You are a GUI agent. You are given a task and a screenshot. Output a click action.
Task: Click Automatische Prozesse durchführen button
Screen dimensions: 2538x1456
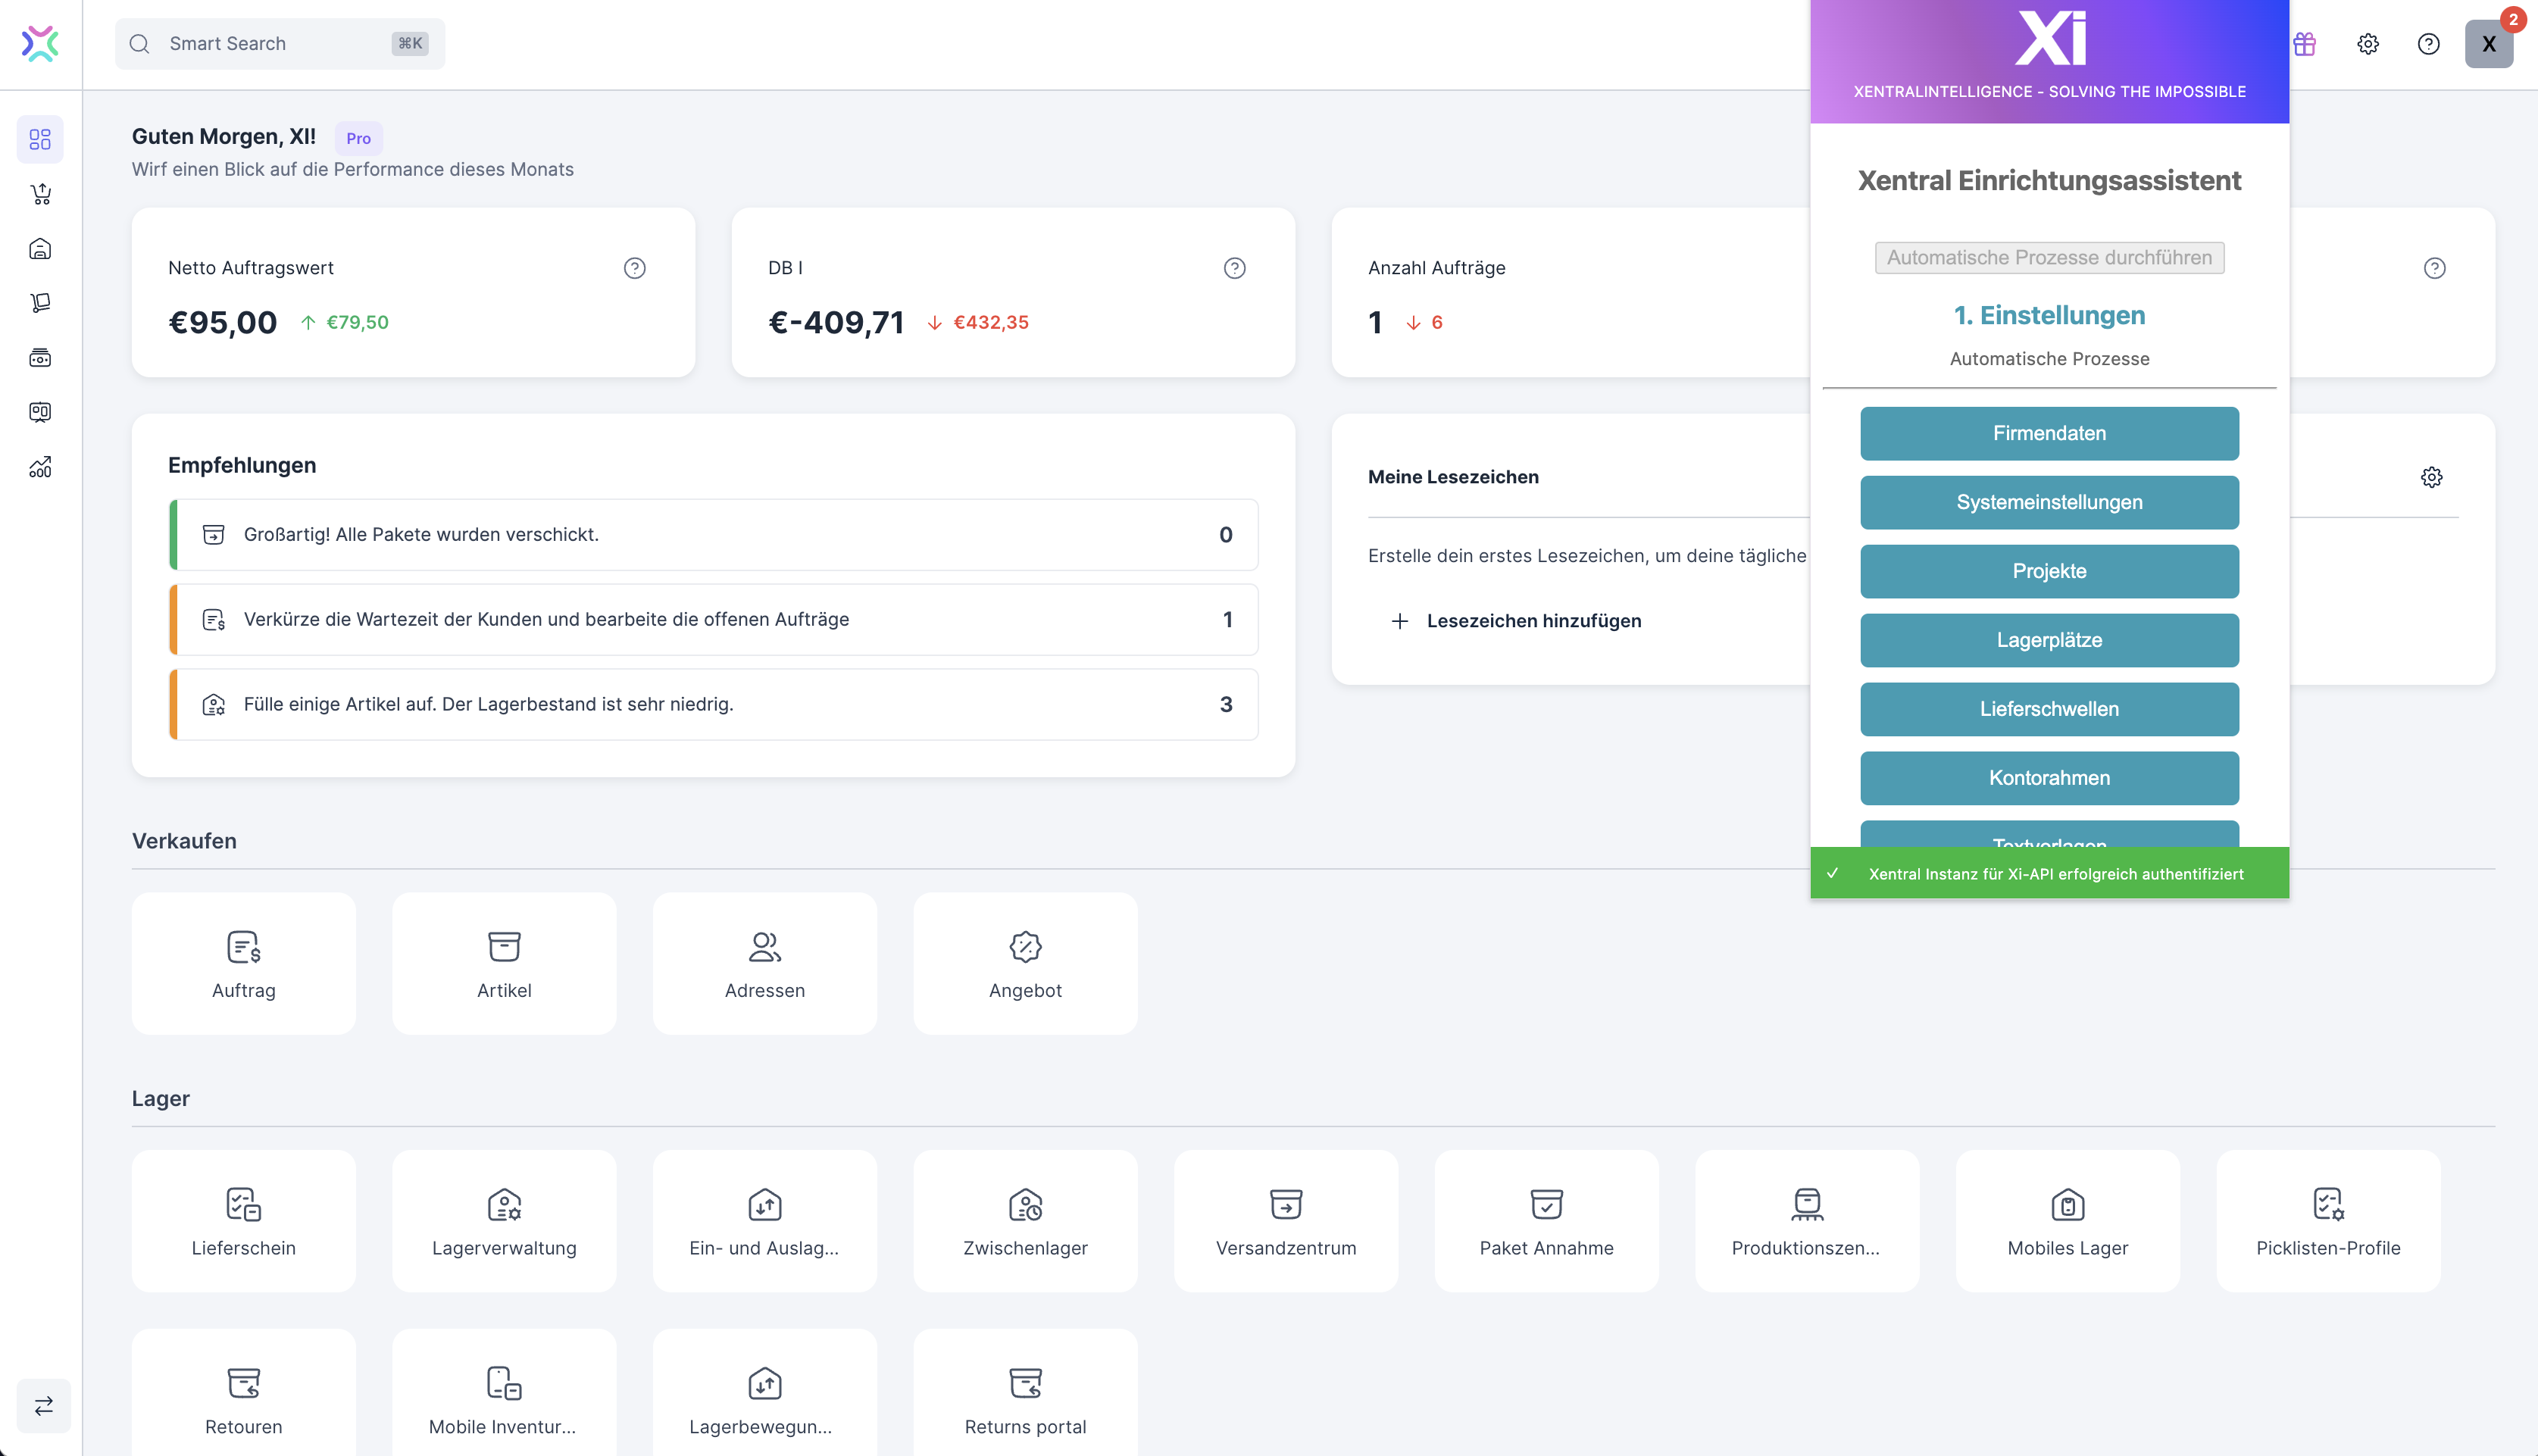click(x=2048, y=258)
